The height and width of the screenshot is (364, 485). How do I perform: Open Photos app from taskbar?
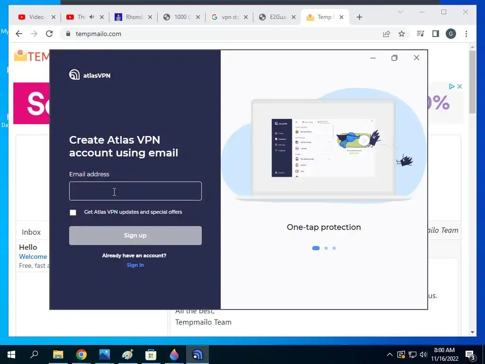[x=105, y=355]
